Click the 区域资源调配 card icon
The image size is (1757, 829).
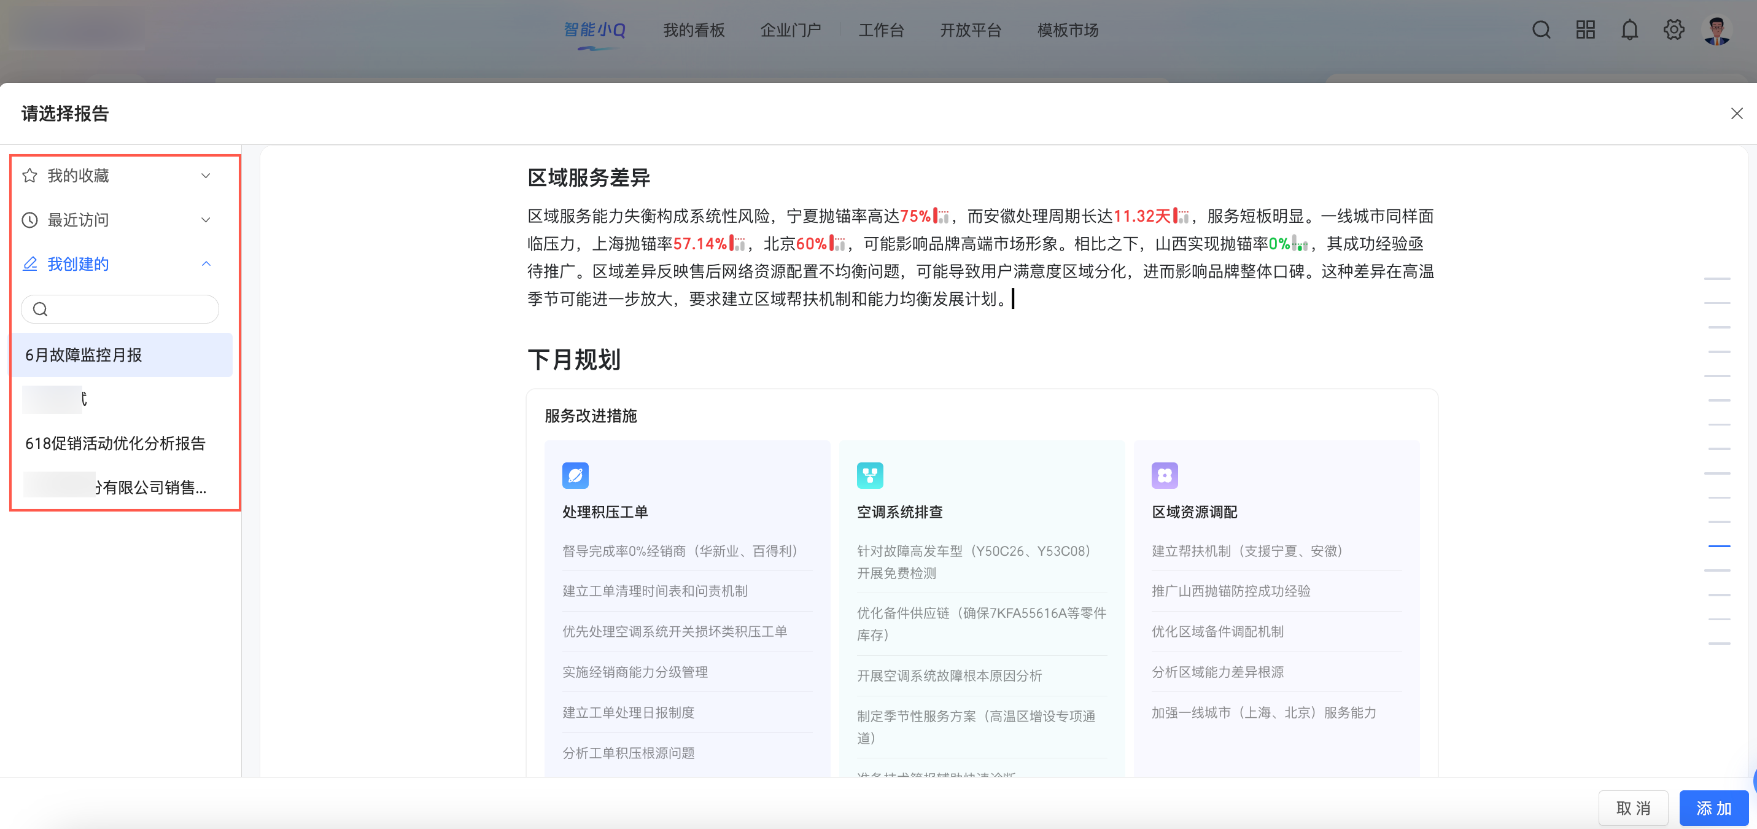pos(1165,475)
